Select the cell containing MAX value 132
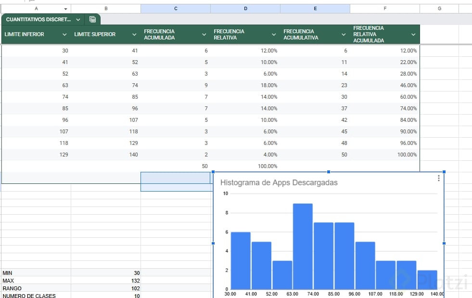 click(106, 281)
